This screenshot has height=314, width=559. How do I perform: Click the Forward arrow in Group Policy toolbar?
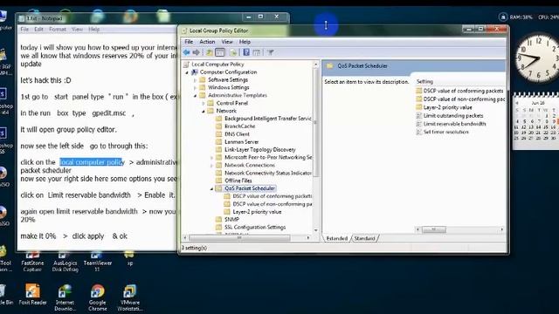196,52
